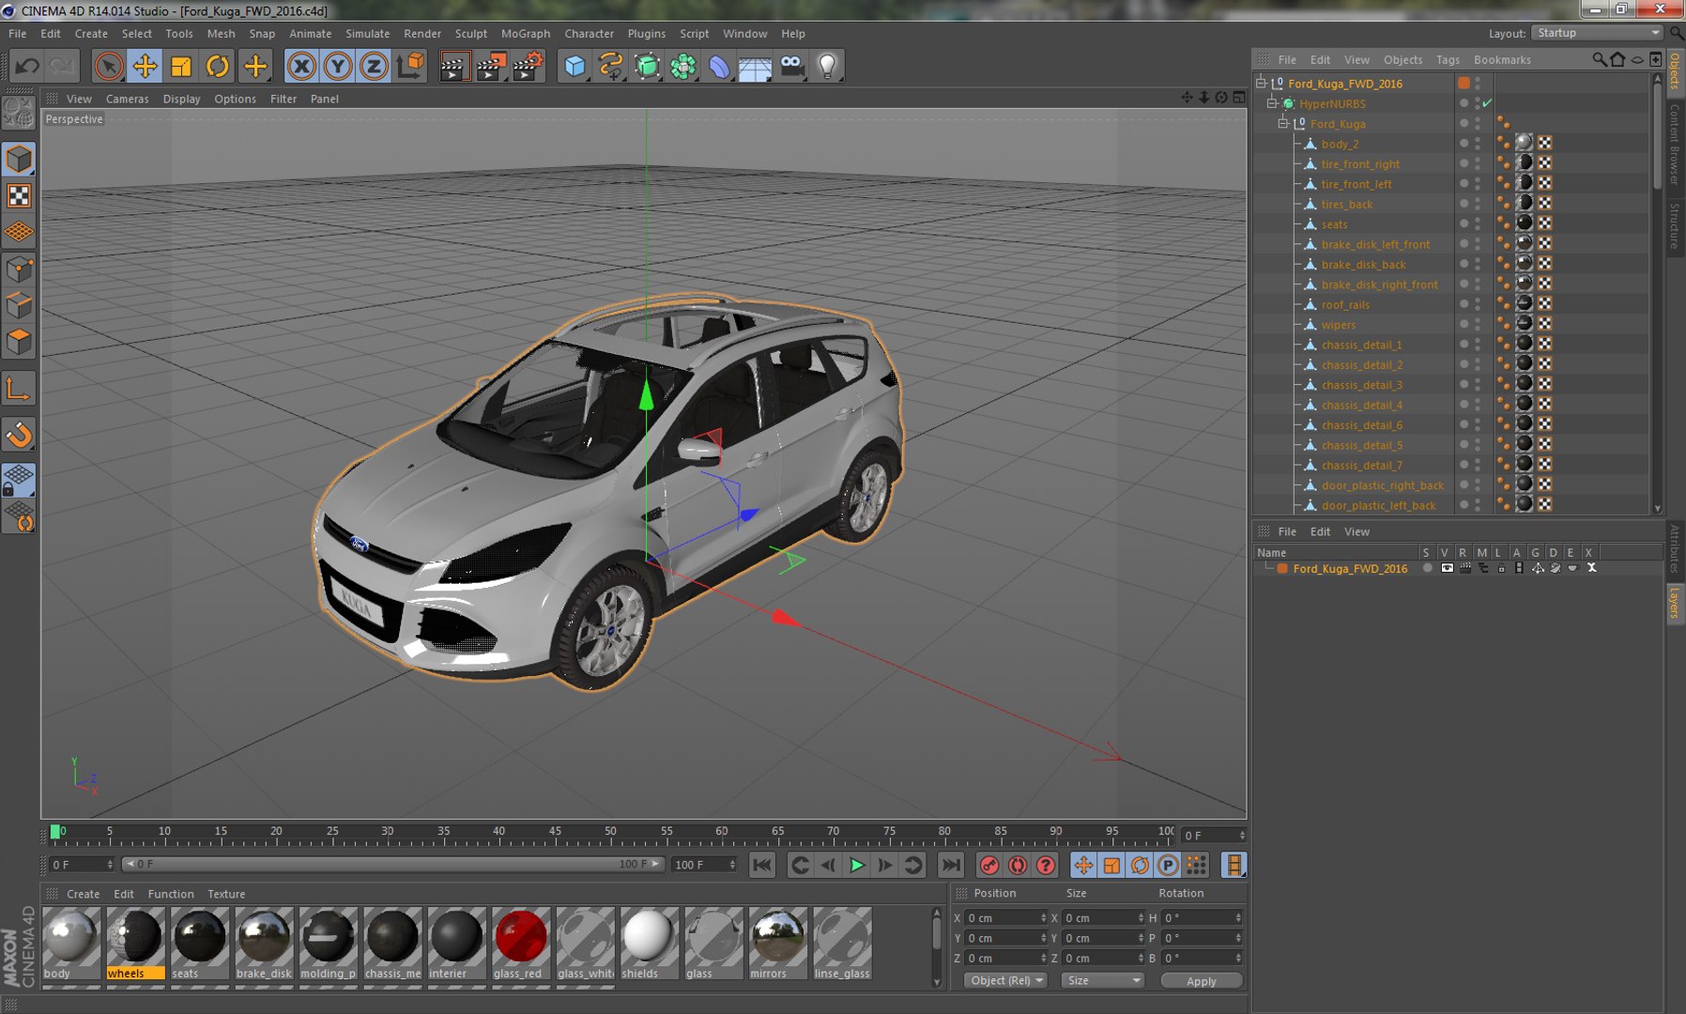The height and width of the screenshot is (1014, 1686).
Task: Activate the Rotate tool in top toolbar
Action: [218, 66]
